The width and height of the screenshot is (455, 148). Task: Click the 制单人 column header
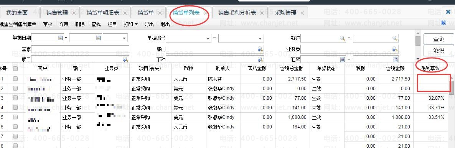[223, 69]
